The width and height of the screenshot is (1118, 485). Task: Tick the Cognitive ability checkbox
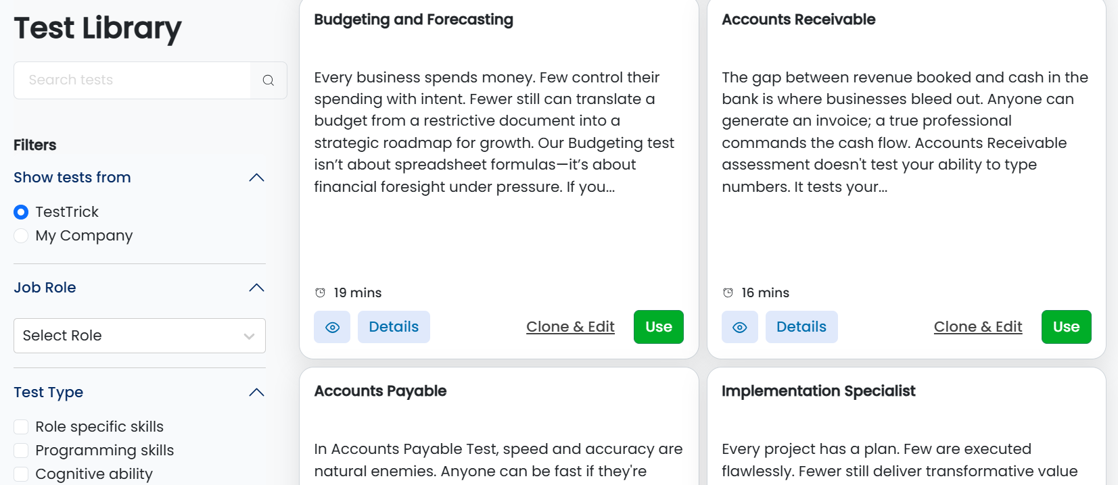[x=21, y=474]
